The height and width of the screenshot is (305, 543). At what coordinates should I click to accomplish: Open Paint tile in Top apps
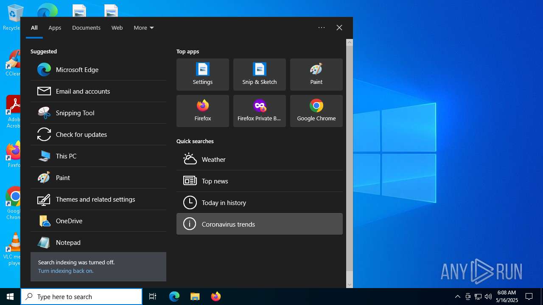tap(316, 75)
